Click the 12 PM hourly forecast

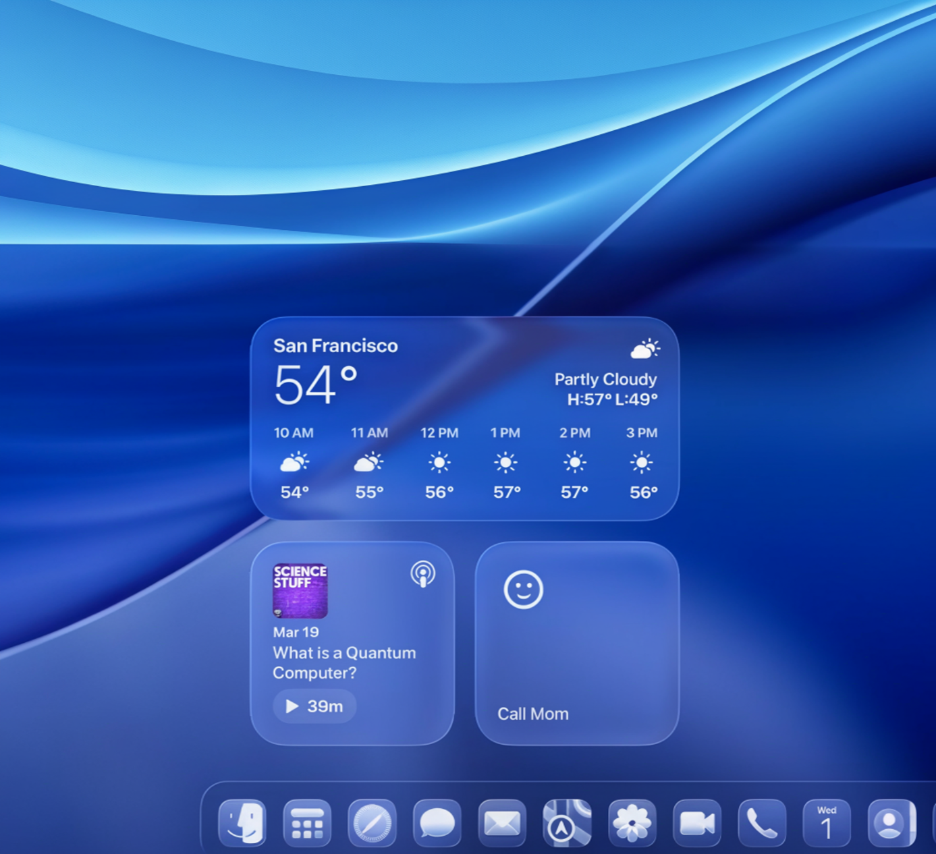[439, 463]
